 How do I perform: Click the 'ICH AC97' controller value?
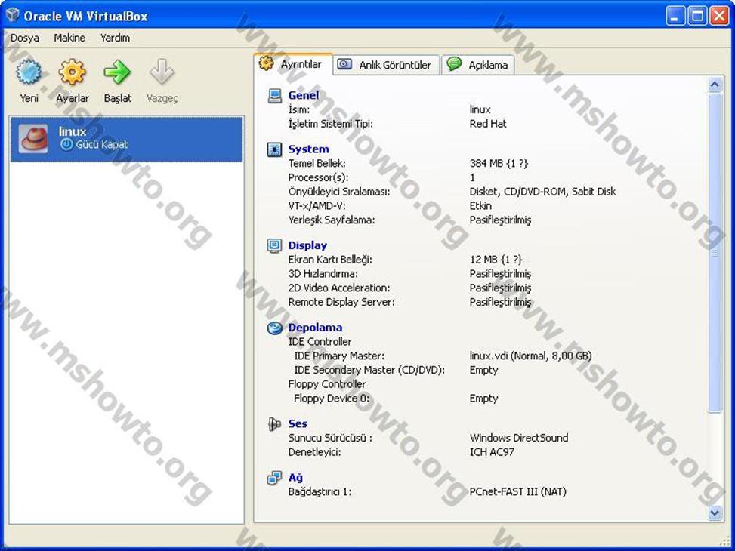point(492,452)
